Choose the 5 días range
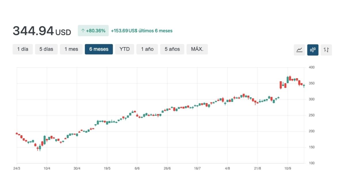The height and width of the screenshot is (194, 345). pyautogui.click(x=46, y=49)
